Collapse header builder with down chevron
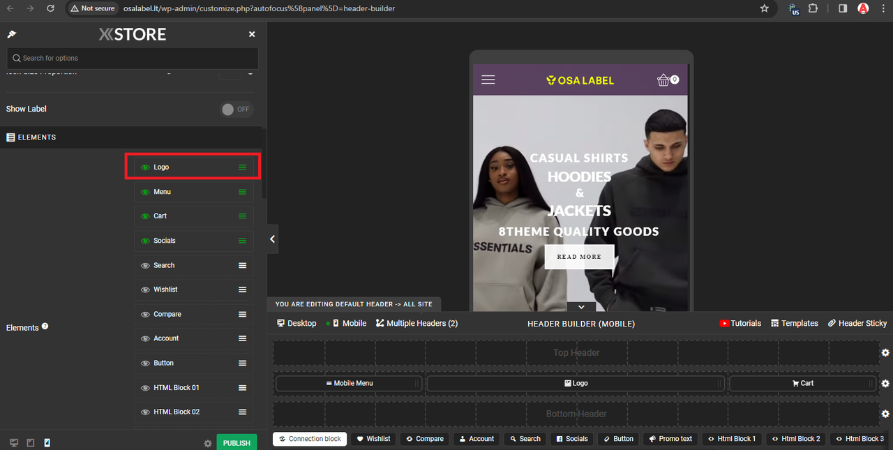This screenshot has height=450, width=893. pos(581,307)
